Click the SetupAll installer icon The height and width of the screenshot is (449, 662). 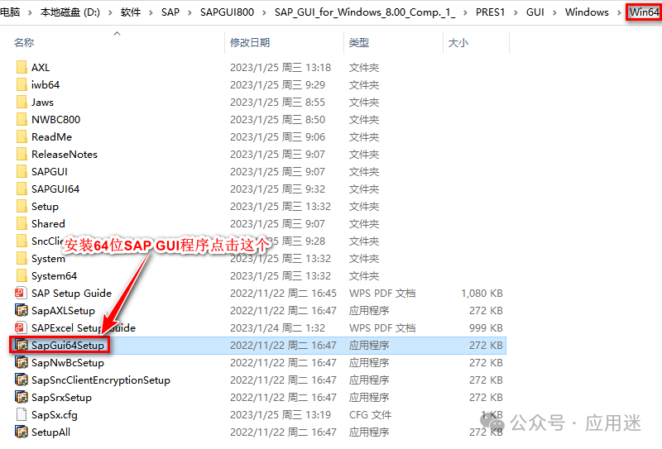pos(22,432)
